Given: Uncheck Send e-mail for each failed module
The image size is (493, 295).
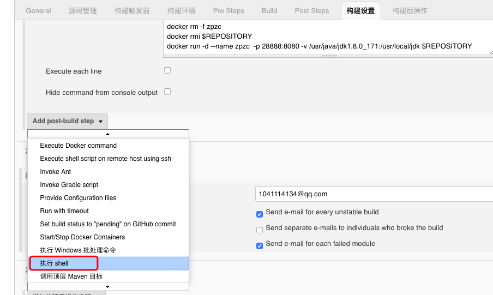Looking at the screenshot, I should coord(260,245).
